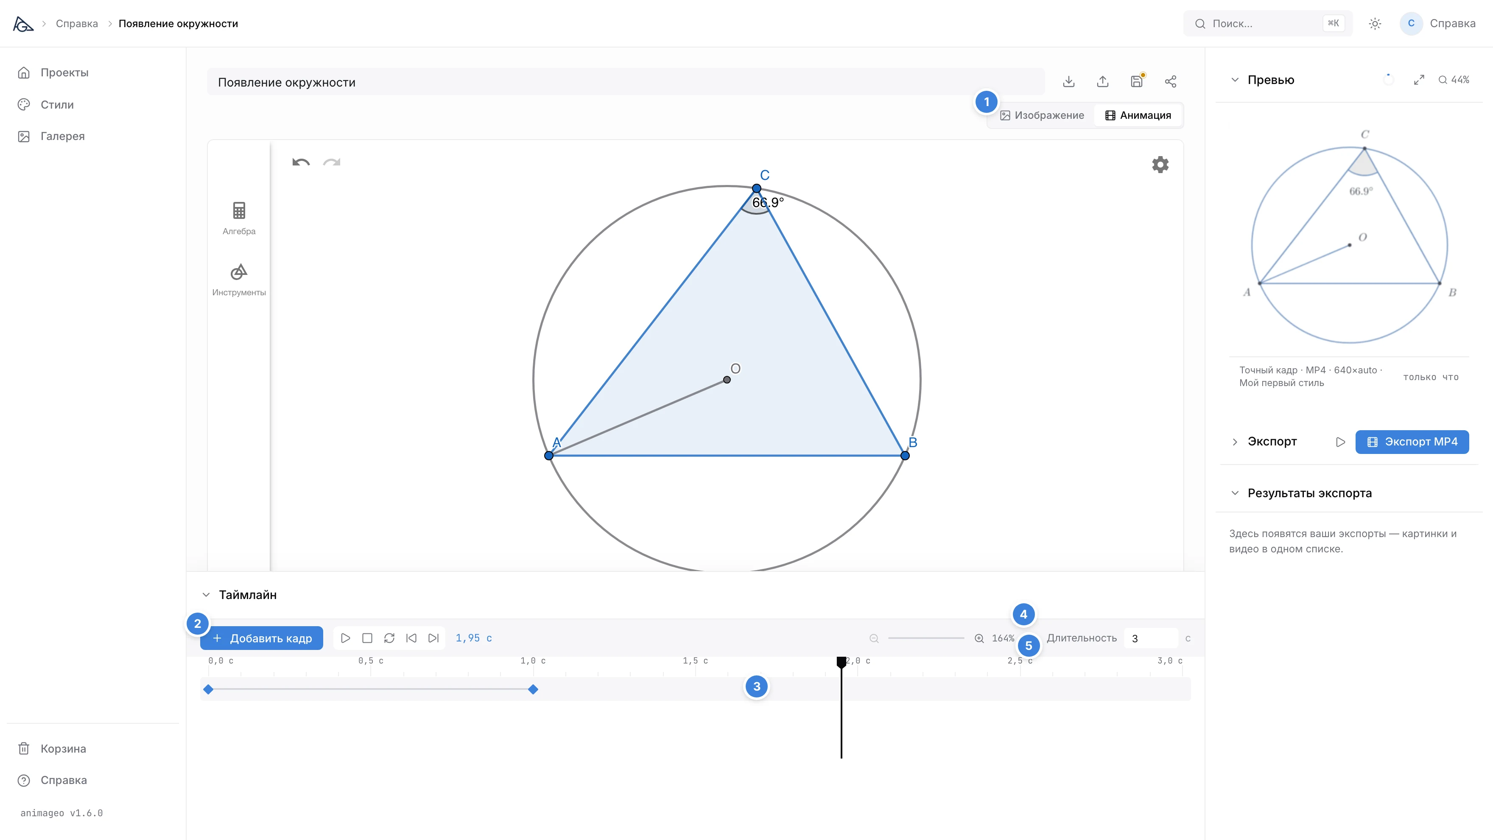Click the Длительность duration input field
The height and width of the screenshot is (840, 1493).
(x=1150, y=638)
